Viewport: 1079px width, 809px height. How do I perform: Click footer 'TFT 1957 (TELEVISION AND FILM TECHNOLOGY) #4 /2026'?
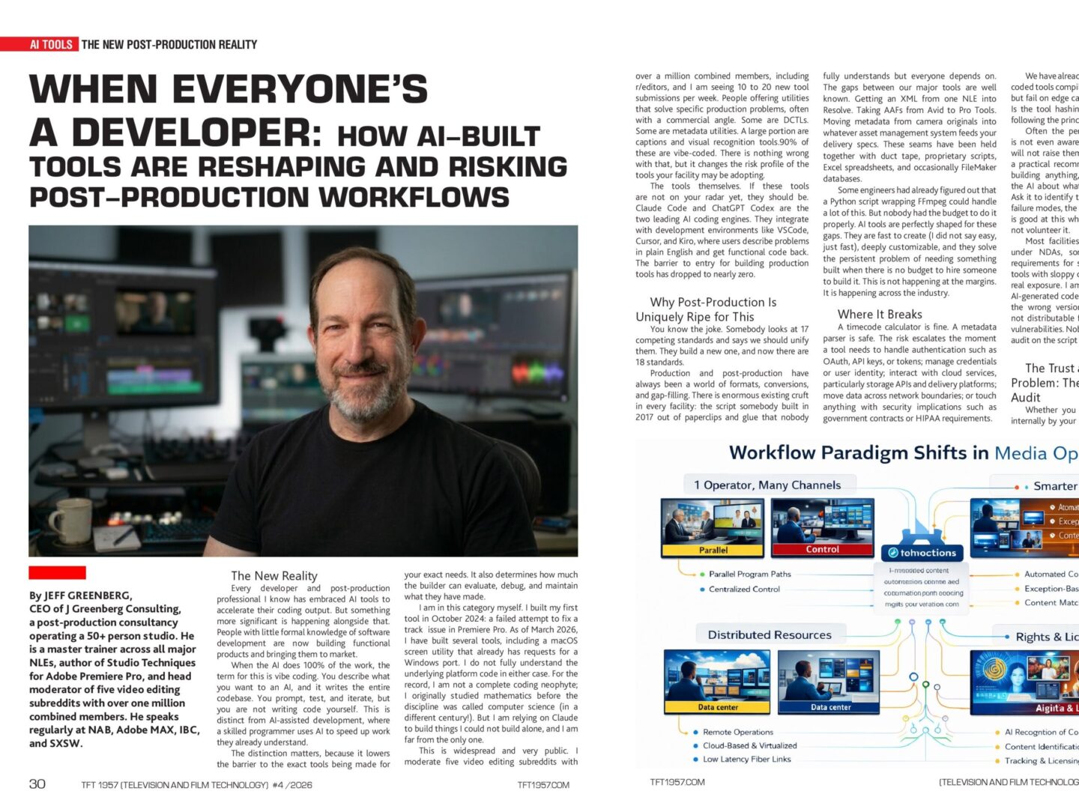(197, 785)
